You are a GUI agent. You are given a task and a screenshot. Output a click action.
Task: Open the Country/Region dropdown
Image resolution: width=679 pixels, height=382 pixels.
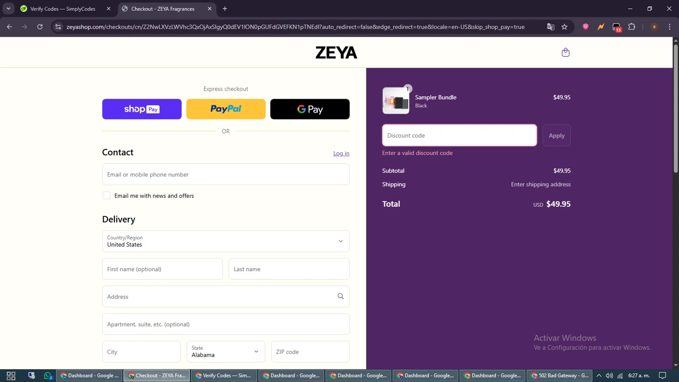click(226, 241)
